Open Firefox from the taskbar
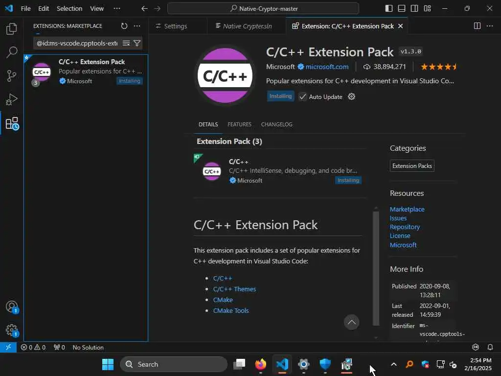The image size is (501, 376). click(261, 364)
